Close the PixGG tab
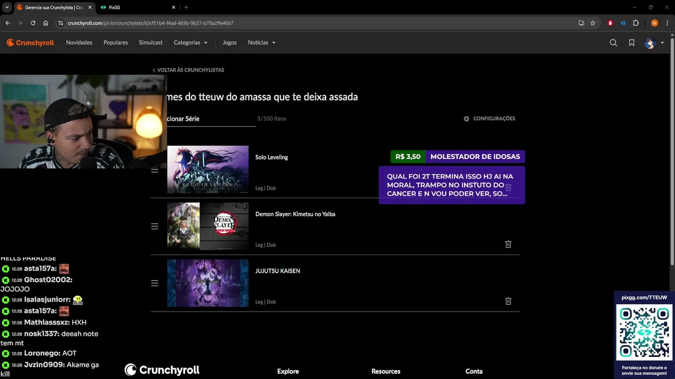This screenshot has height=379, width=675. 174,7
